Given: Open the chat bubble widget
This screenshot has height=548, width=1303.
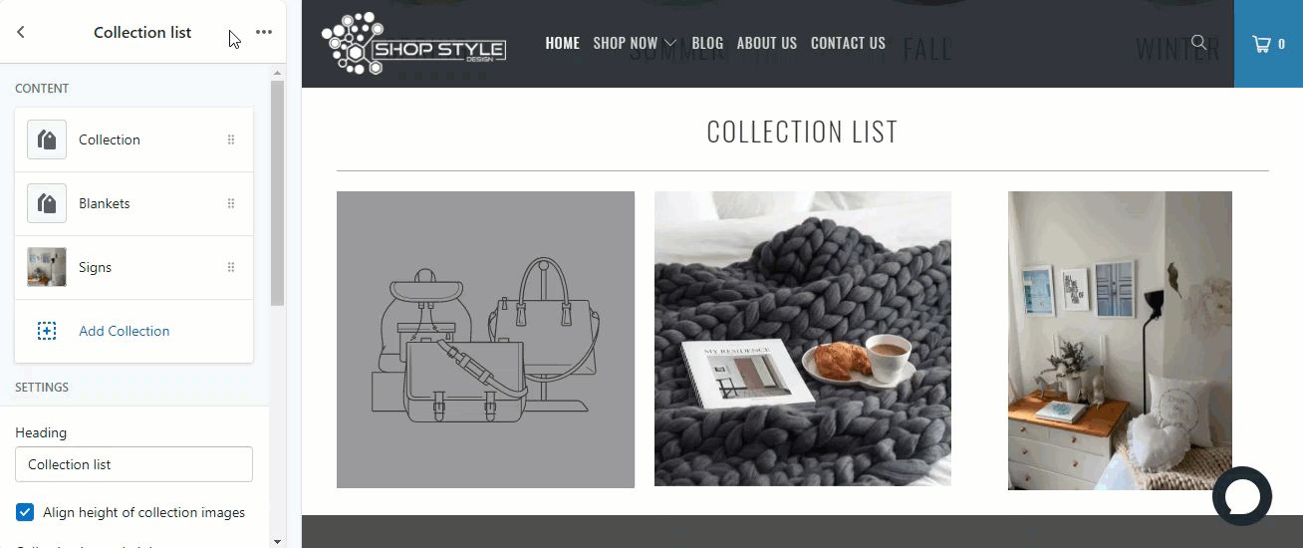Looking at the screenshot, I should [x=1242, y=496].
